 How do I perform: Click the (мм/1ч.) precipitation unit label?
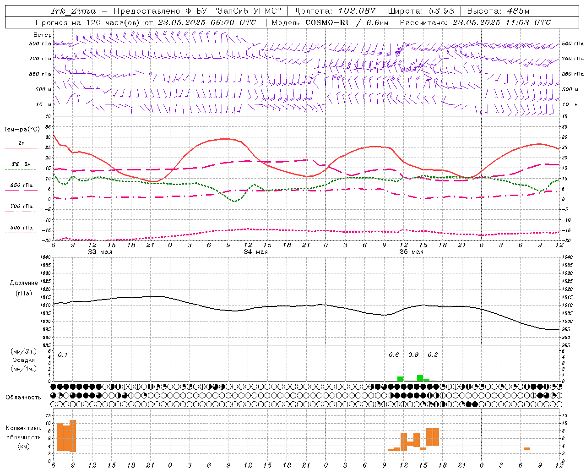(x=23, y=369)
